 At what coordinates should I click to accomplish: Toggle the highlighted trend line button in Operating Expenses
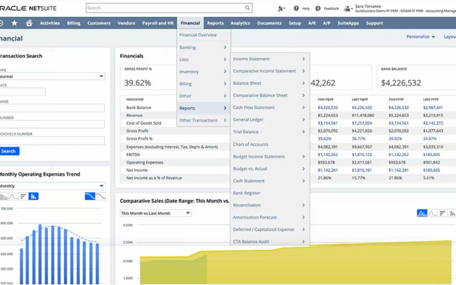pyautogui.click(x=90, y=196)
